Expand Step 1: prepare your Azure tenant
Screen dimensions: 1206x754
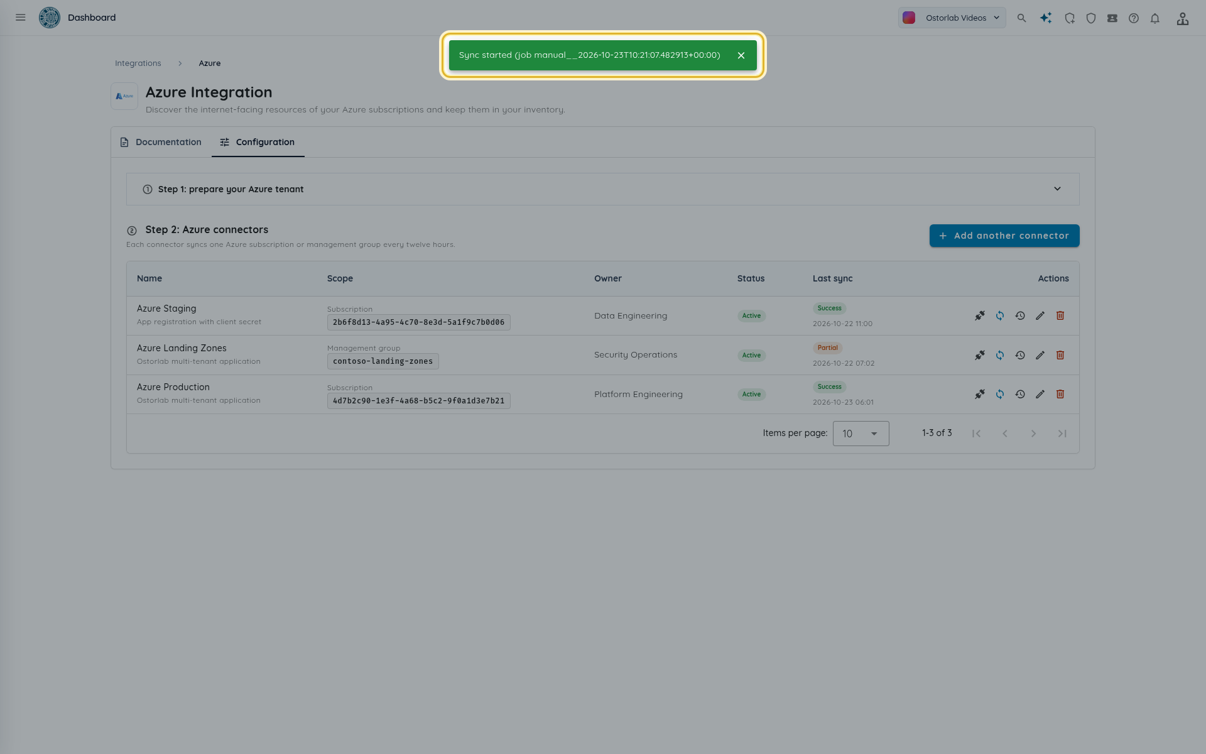603,189
